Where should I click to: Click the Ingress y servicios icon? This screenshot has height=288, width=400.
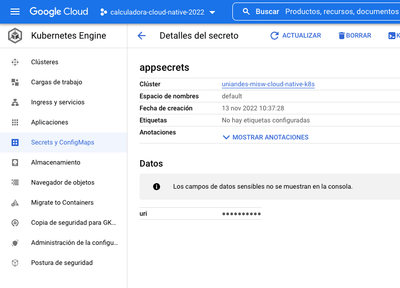pyautogui.click(x=15, y=102)
